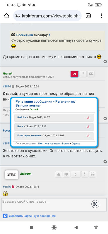The image size is (108, 234).
Task: Report Лютый's post with exclamation button
Action: (83, 74)
